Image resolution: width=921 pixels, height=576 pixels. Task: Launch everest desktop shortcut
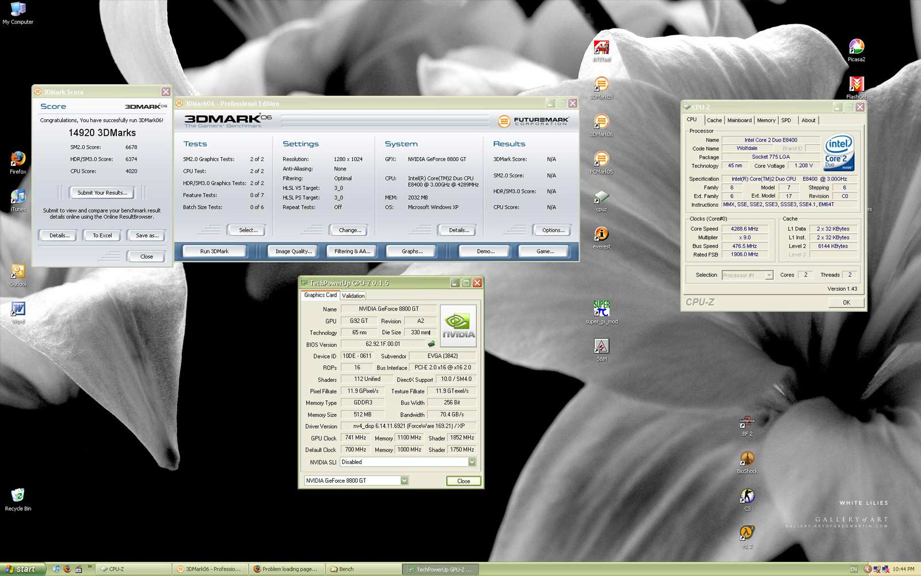(602, 238)
